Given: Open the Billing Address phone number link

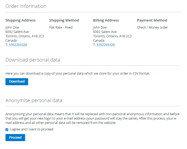Looking at the screenshot, I should coord(105,45).
